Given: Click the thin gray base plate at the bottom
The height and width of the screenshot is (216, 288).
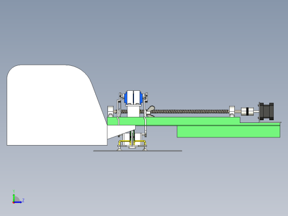Looking at the screenshot, I should pos(137,151).
